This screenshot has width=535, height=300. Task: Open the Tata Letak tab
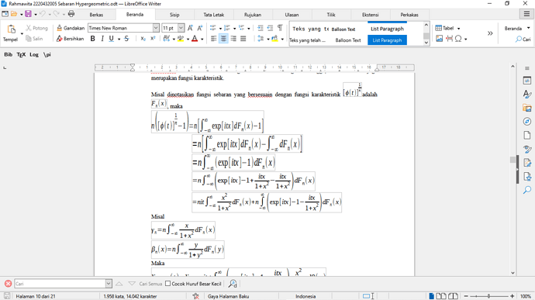click(213, 15)
